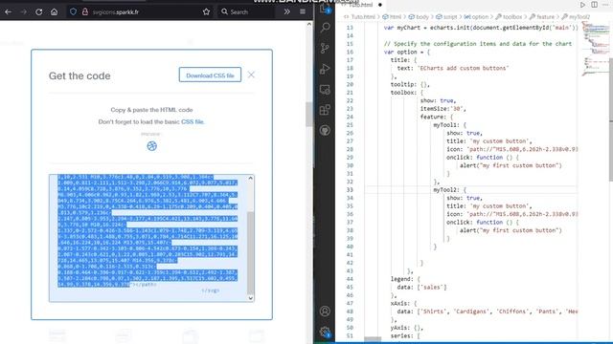This screenshot has width=613, height=344.
Task: Open Extensions view
Action: coord(325,110)
